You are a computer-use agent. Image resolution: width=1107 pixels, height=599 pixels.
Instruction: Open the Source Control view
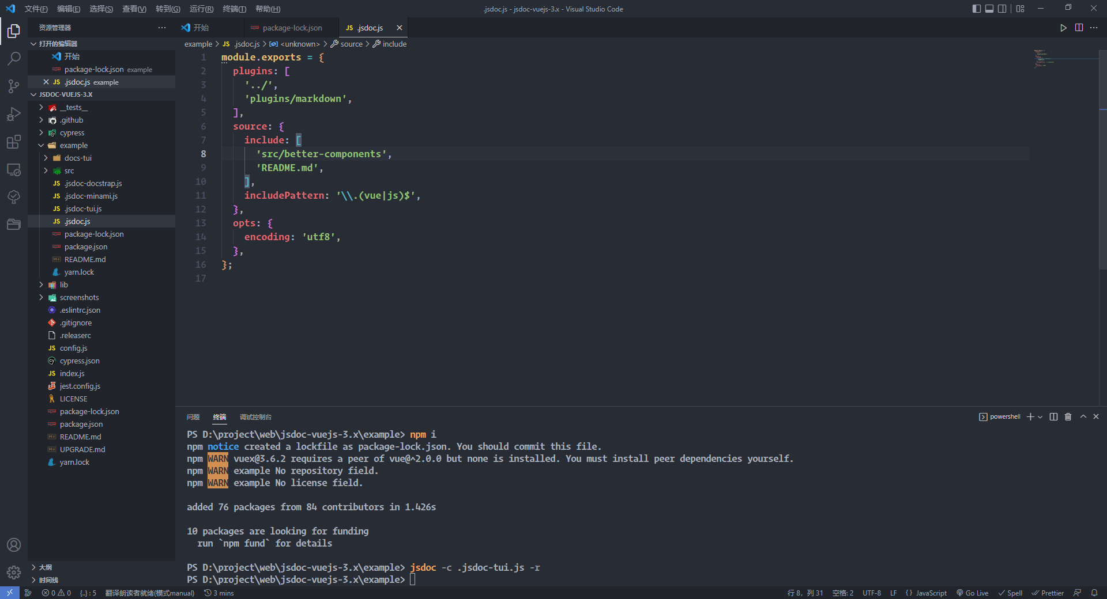tap(14, 86)
